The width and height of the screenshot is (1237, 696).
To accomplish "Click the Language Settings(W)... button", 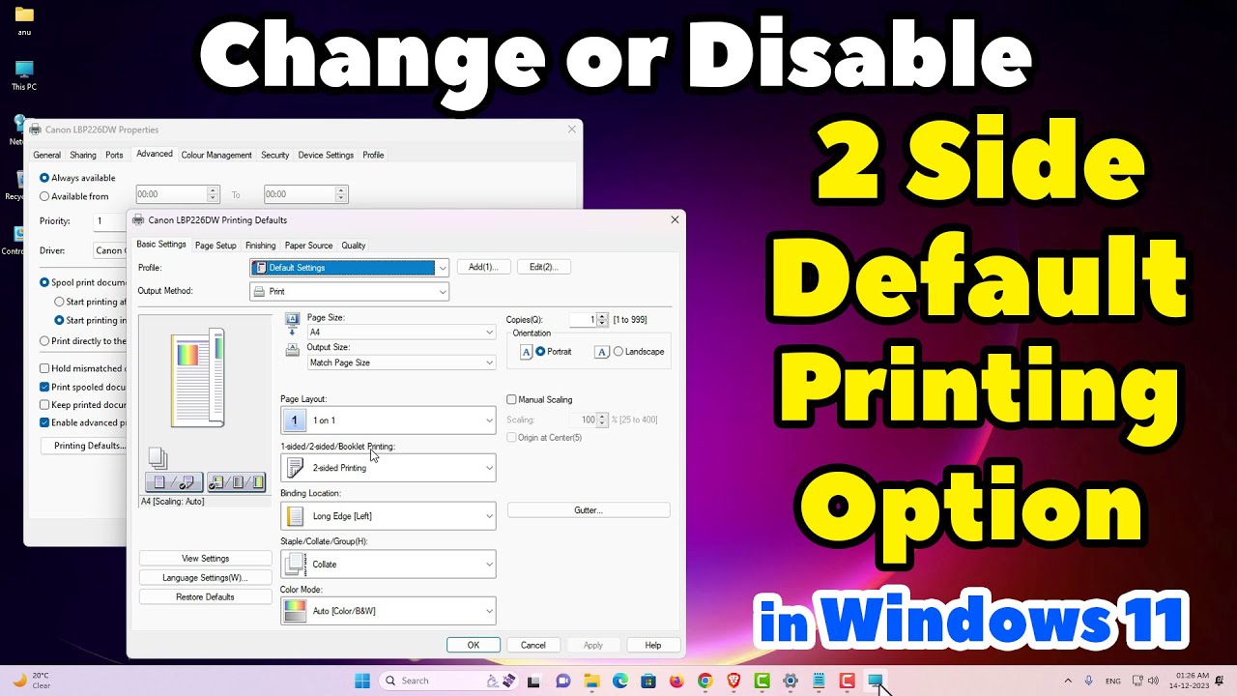I will click(x=206, y=578).
